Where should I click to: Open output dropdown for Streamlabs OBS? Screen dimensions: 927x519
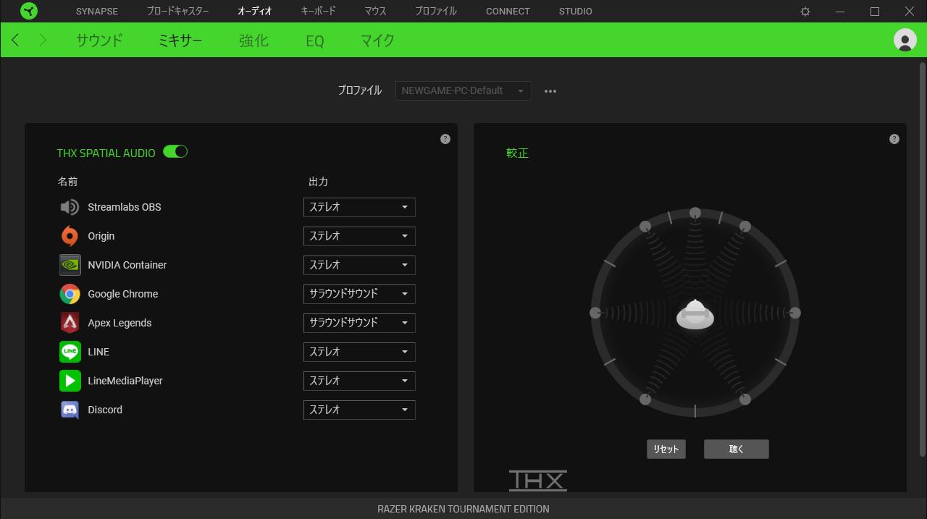[359, 207]
